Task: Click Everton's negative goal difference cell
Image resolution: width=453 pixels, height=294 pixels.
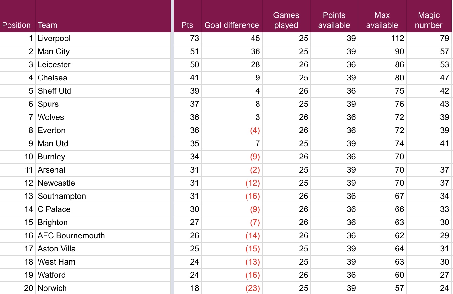Action: 232,131
